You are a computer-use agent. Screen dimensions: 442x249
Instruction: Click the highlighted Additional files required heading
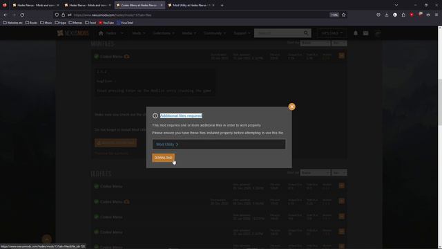pos(181,116)
